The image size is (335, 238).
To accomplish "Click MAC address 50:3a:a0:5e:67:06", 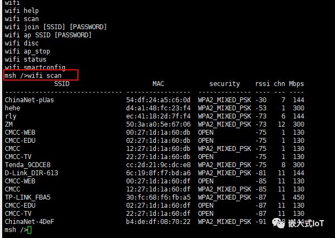I will [x=158, y=124].
